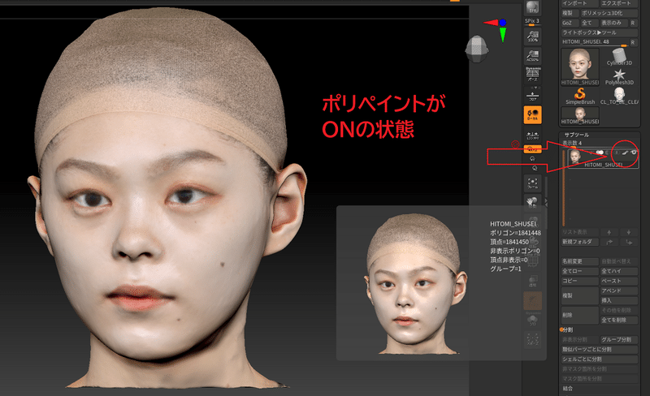Image resolution: width=650 pixels, height=396 pixels.
Task: Click R button beside HITOMI_SHUSEI slider
Action: (x=633, y=42)
